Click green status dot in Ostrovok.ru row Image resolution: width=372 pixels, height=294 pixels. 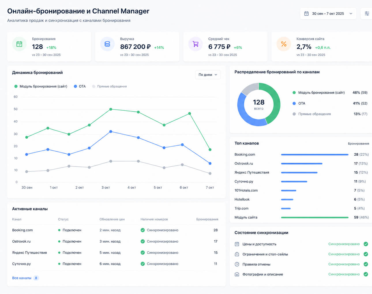(x=59, y=241)
